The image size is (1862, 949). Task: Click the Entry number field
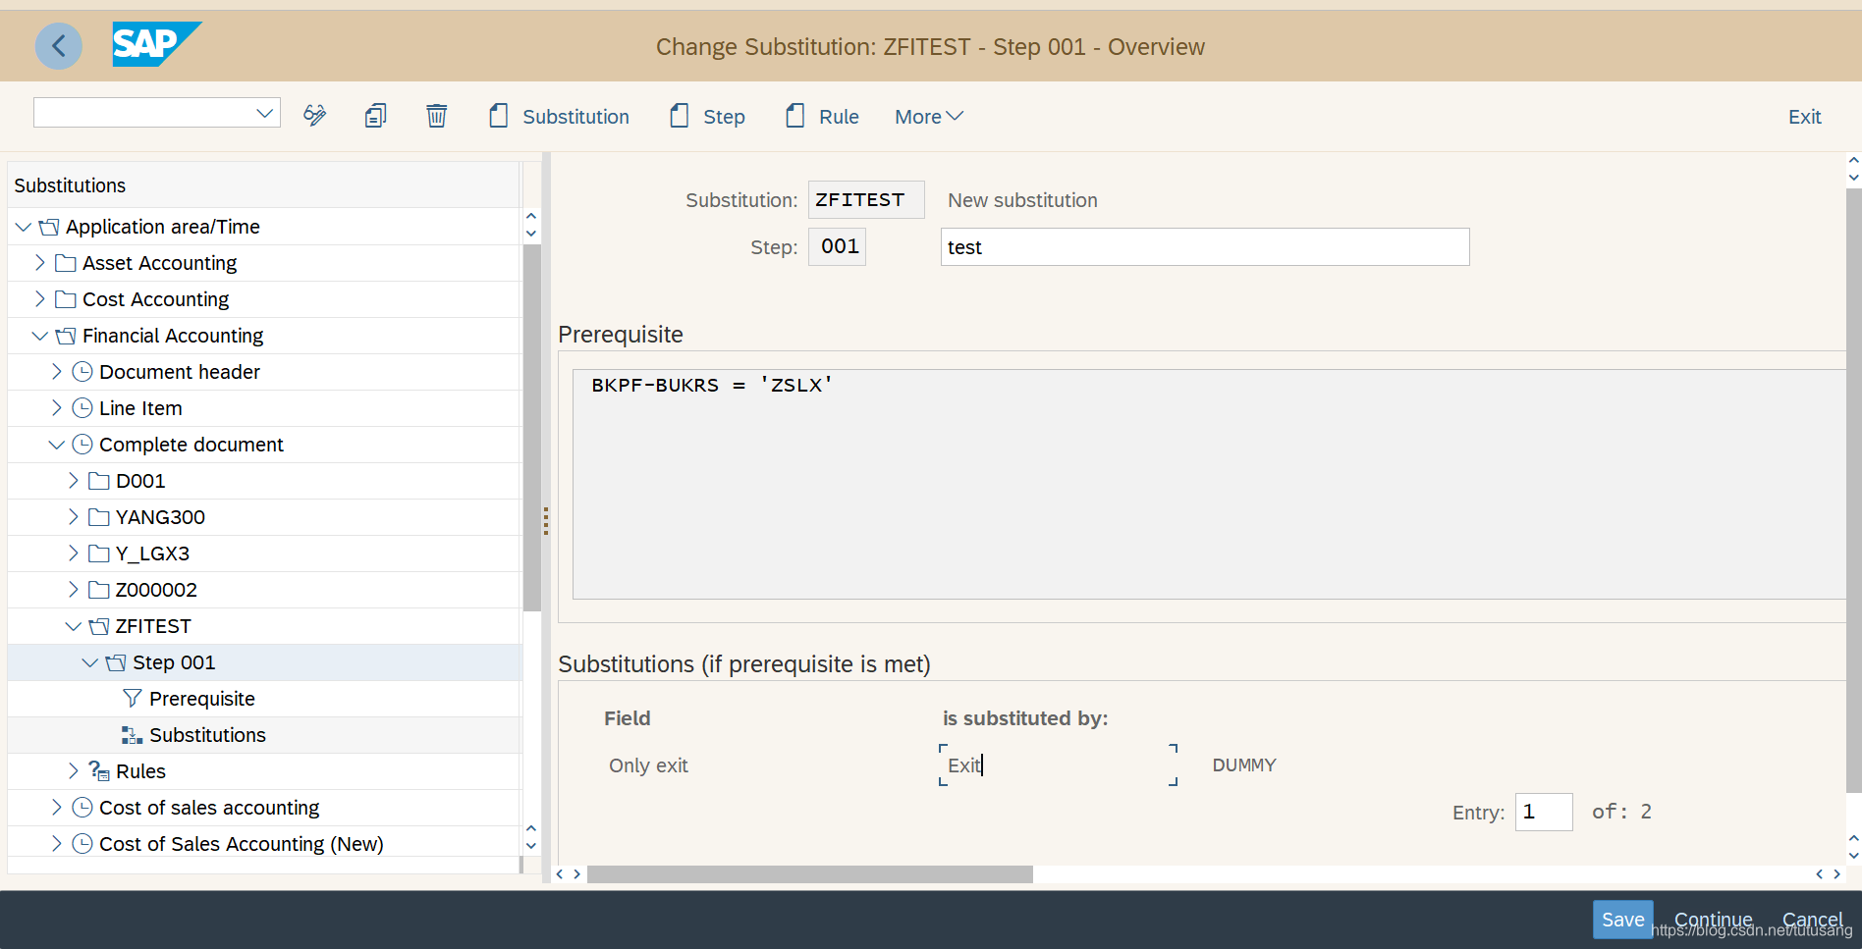point(1544,813)
